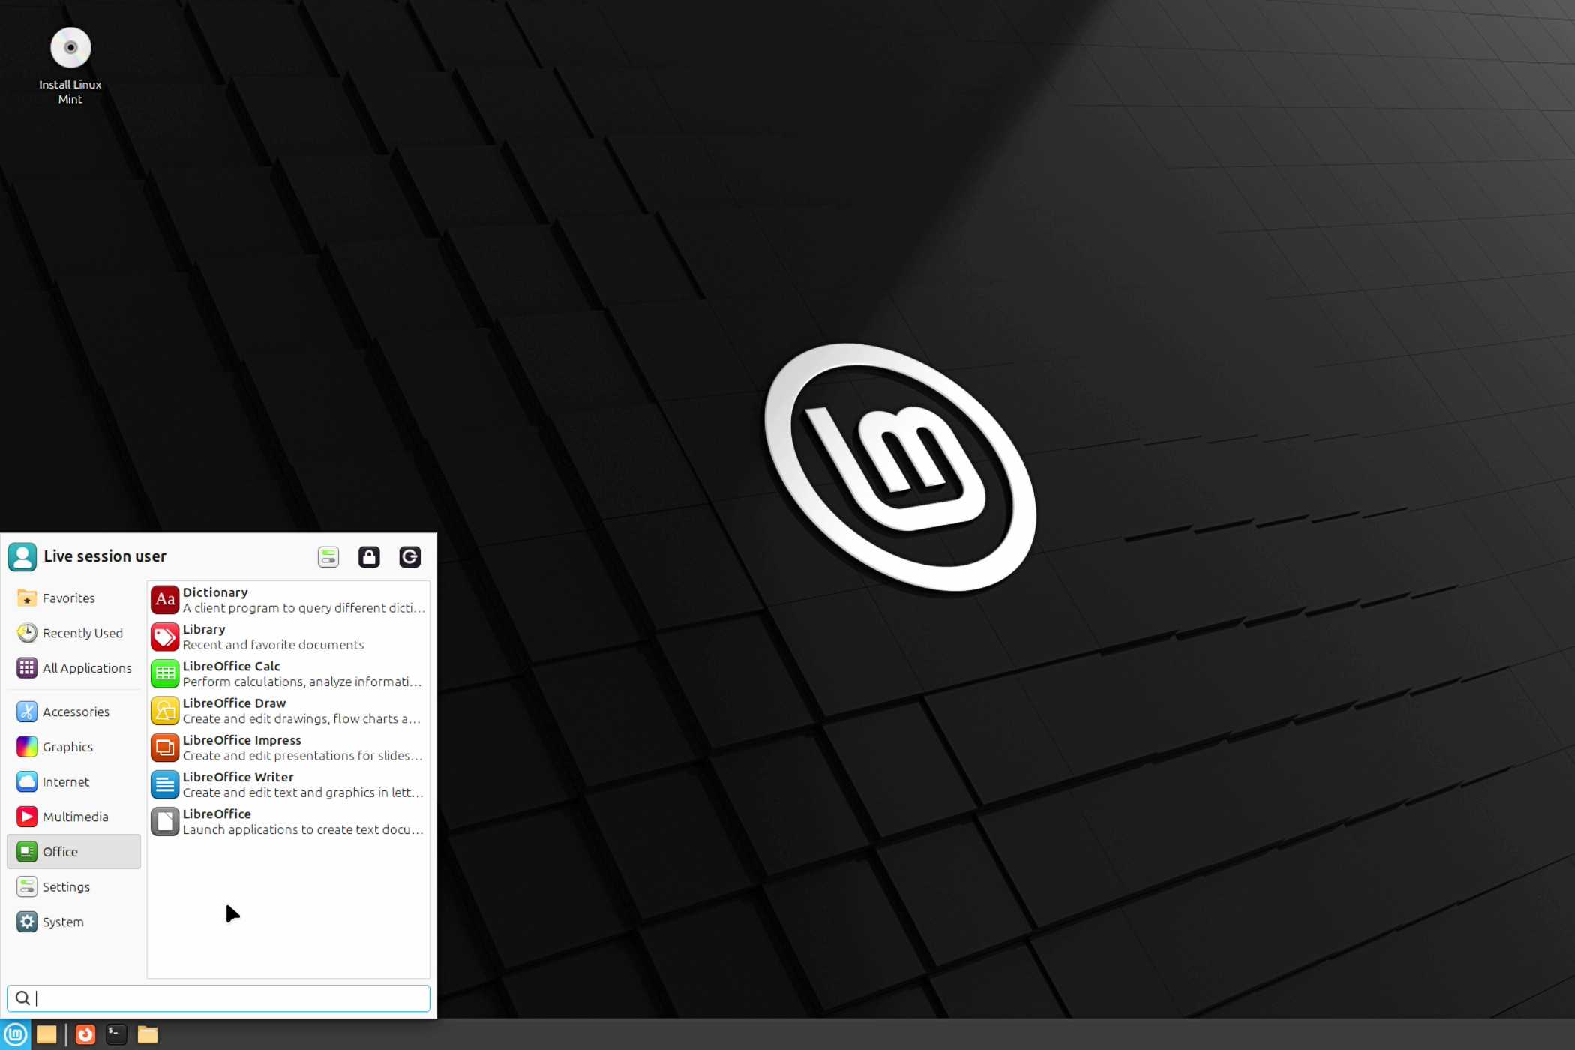Open the Accessories category

click(73, 712)
